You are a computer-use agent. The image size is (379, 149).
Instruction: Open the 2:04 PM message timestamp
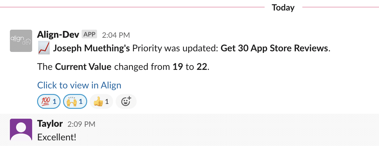point(116,35)
